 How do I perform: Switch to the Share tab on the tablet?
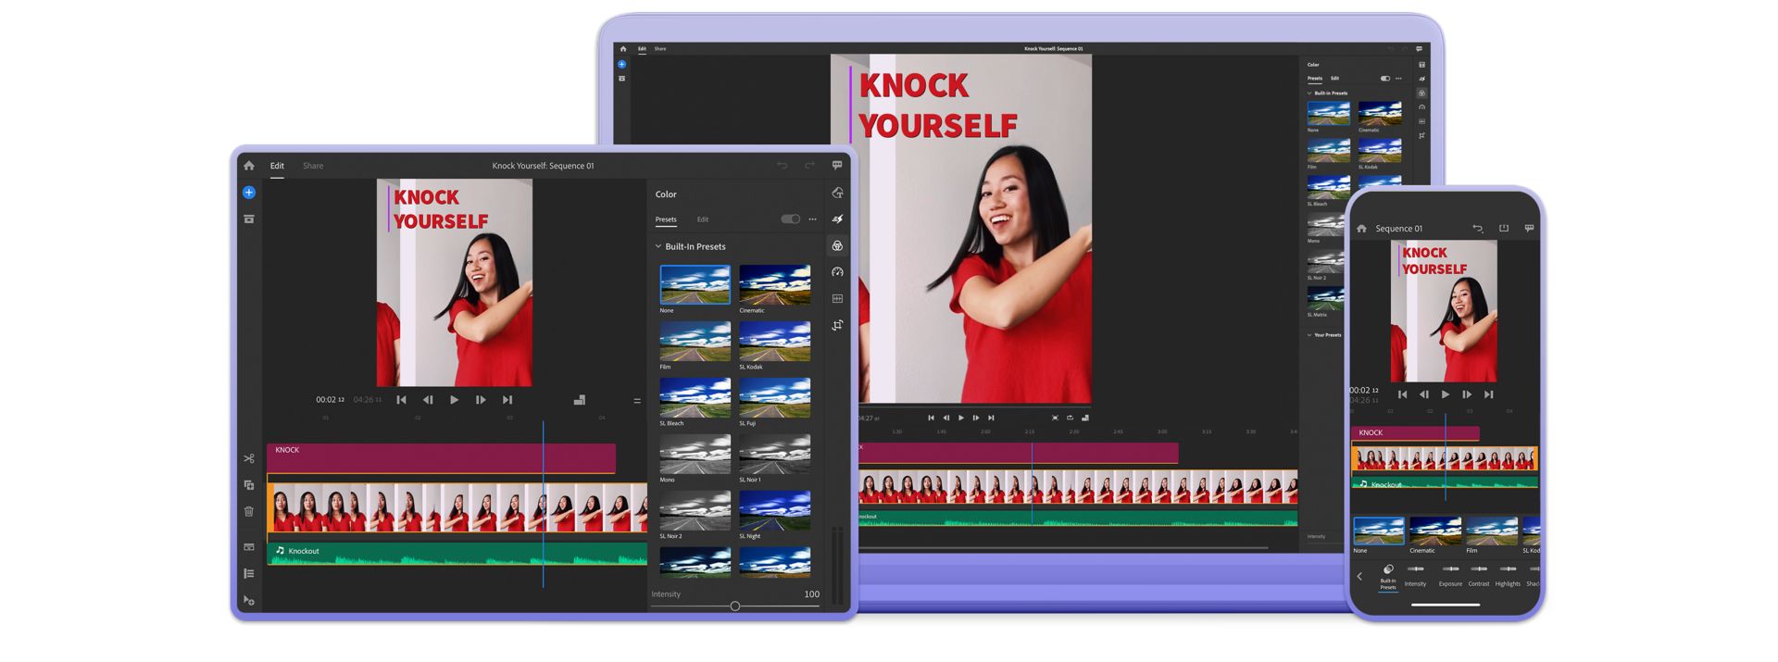313,166
